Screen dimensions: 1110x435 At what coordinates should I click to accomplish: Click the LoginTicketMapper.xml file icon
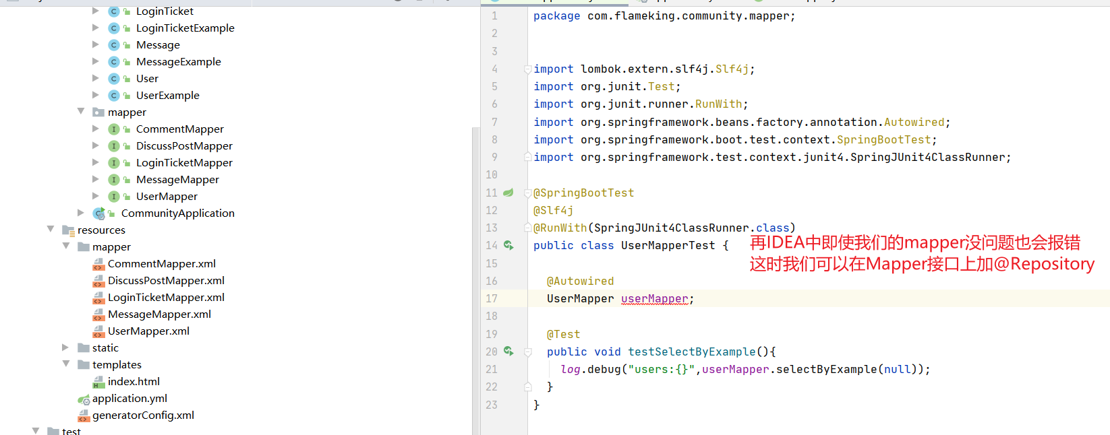(98, 298)
